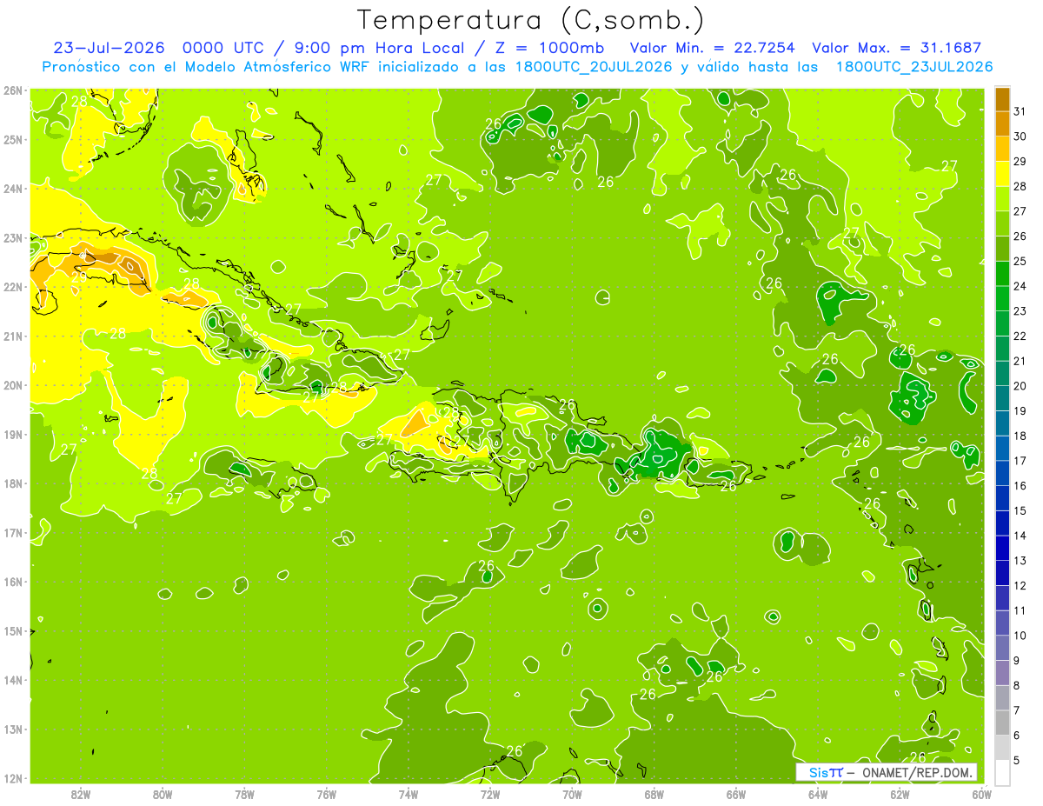Click the 72W longitude axis label

[x=490, y=794]
